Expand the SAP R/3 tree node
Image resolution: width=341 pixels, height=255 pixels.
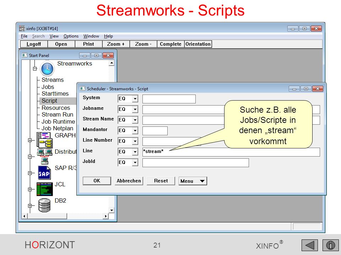pos(30,173)
